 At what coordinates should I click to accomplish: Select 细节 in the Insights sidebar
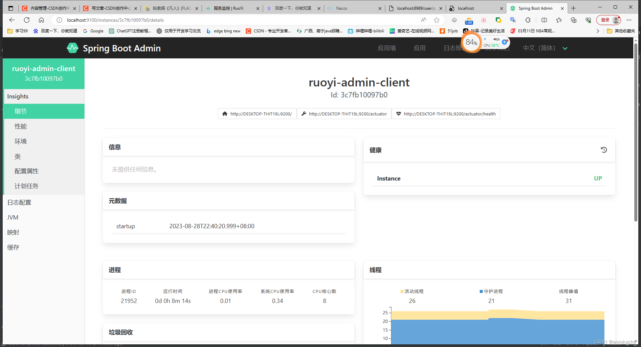[x=44, y=111]
